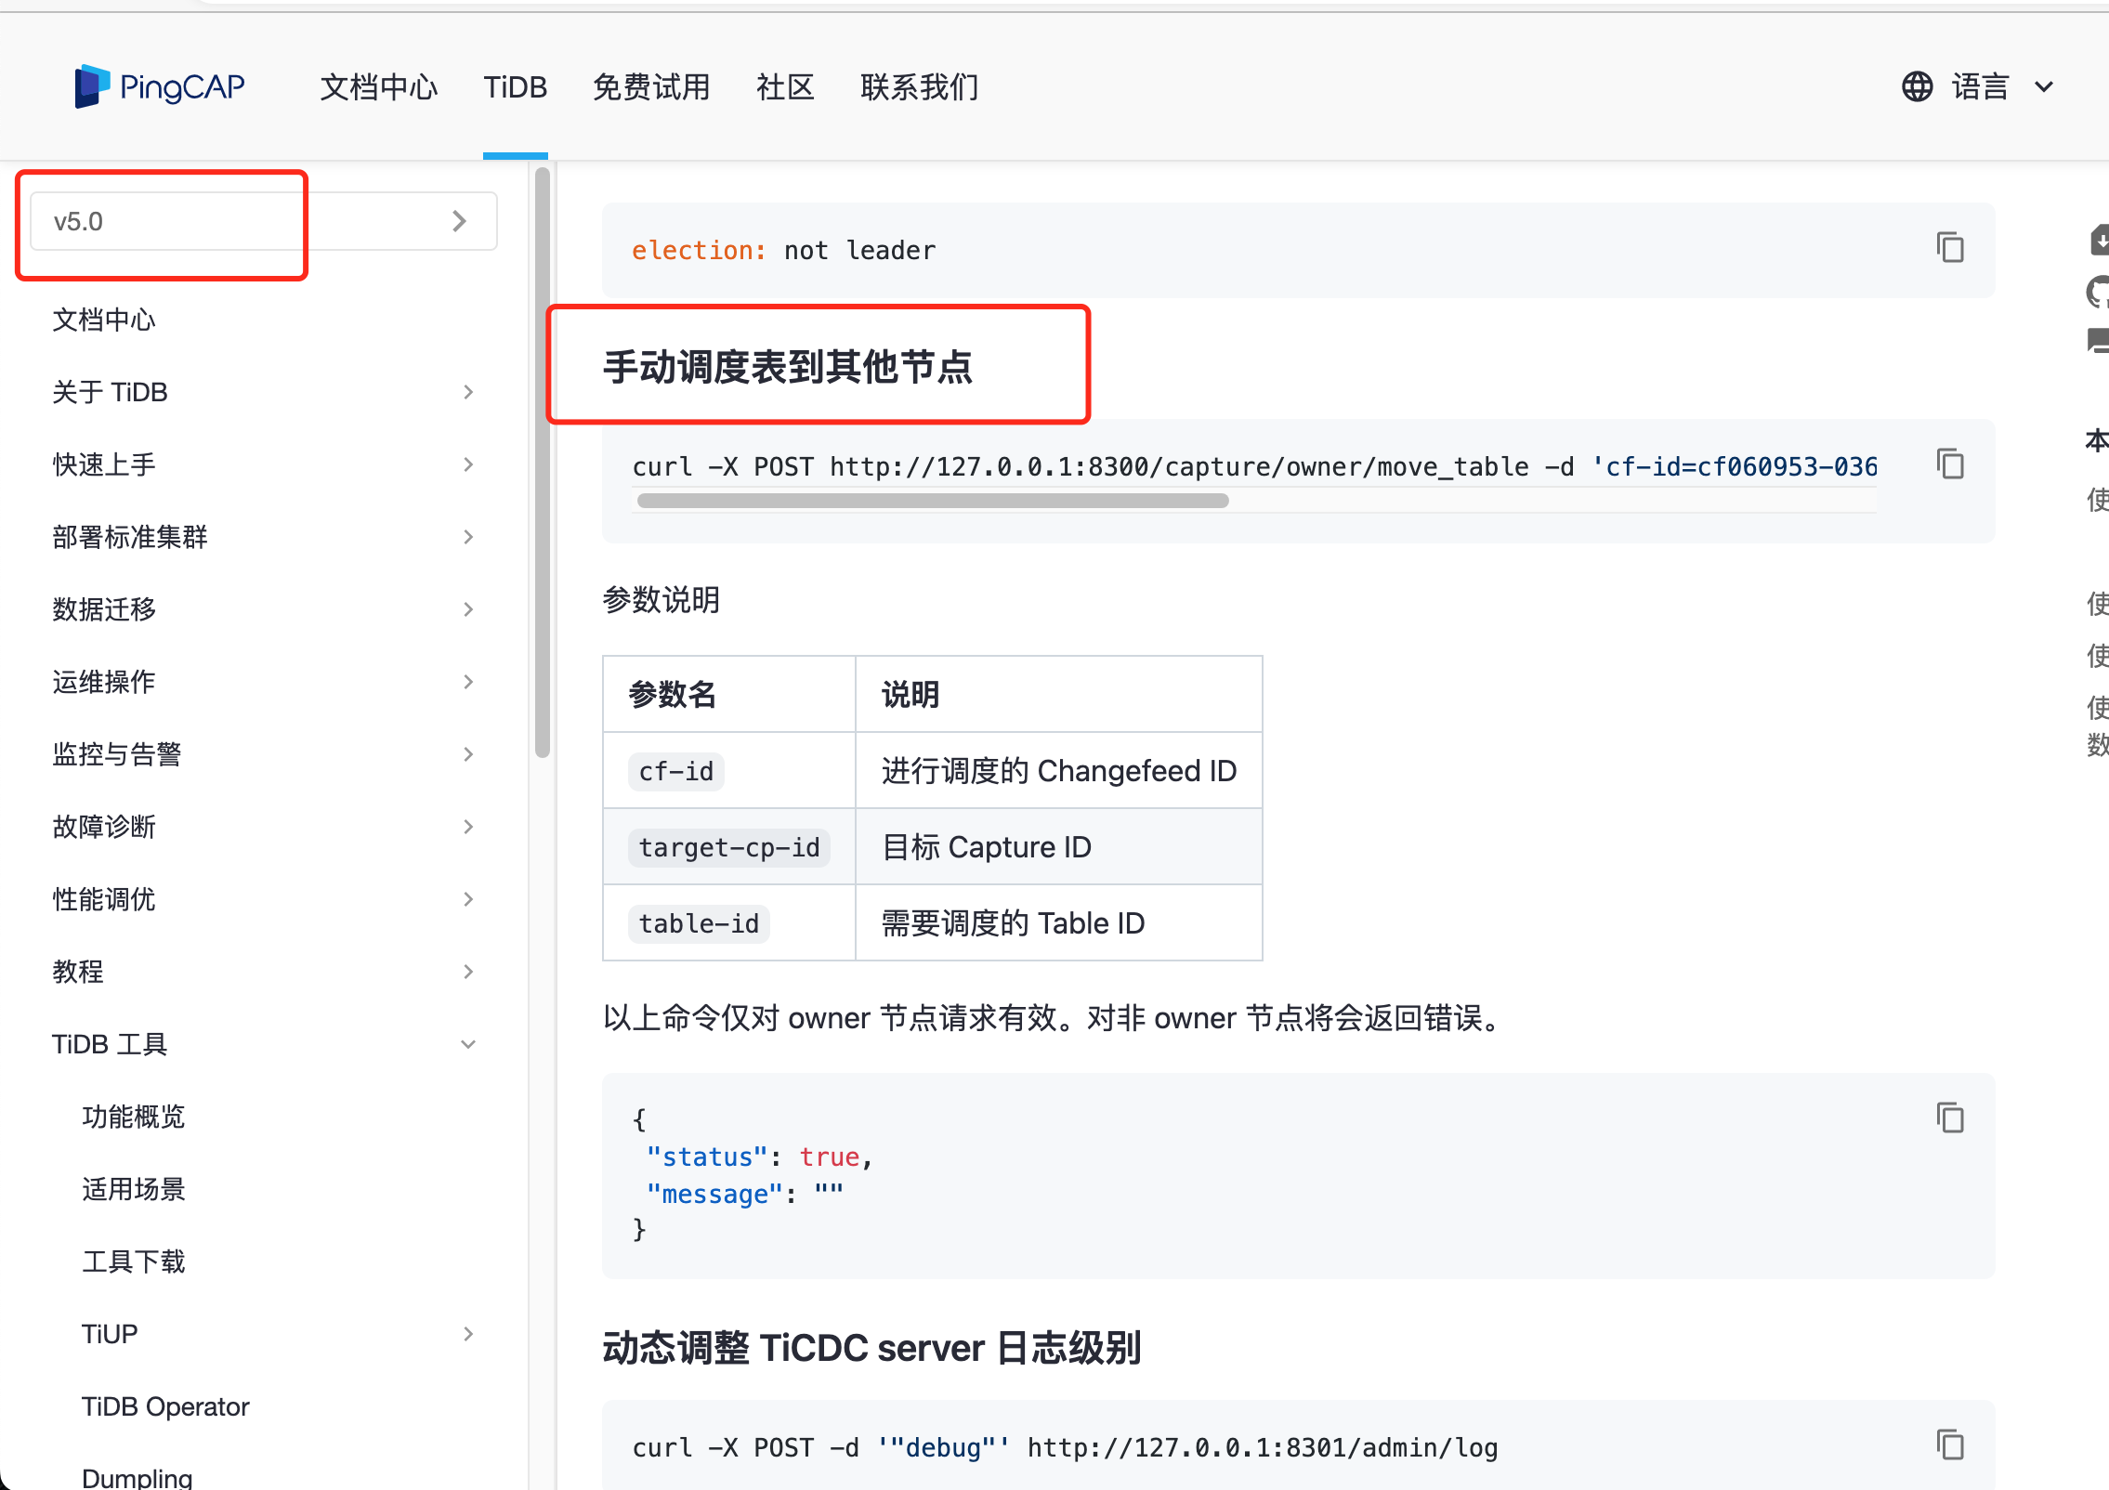Switch to the TiDB navigation tab
The height and width of the screenshot is (1490, 2109).
click(515, 86)
